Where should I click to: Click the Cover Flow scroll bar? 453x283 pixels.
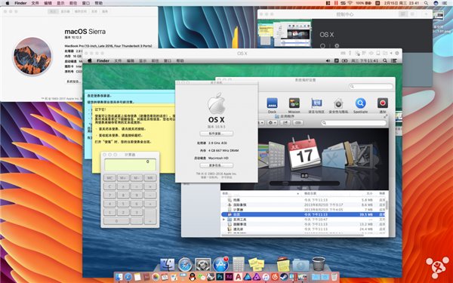[x=304, y=183]
